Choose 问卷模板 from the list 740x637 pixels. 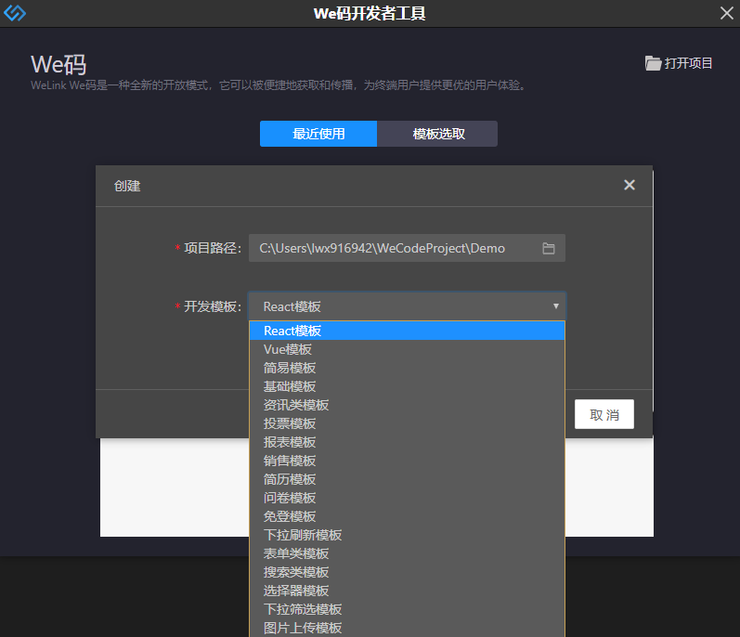(407, 498)
